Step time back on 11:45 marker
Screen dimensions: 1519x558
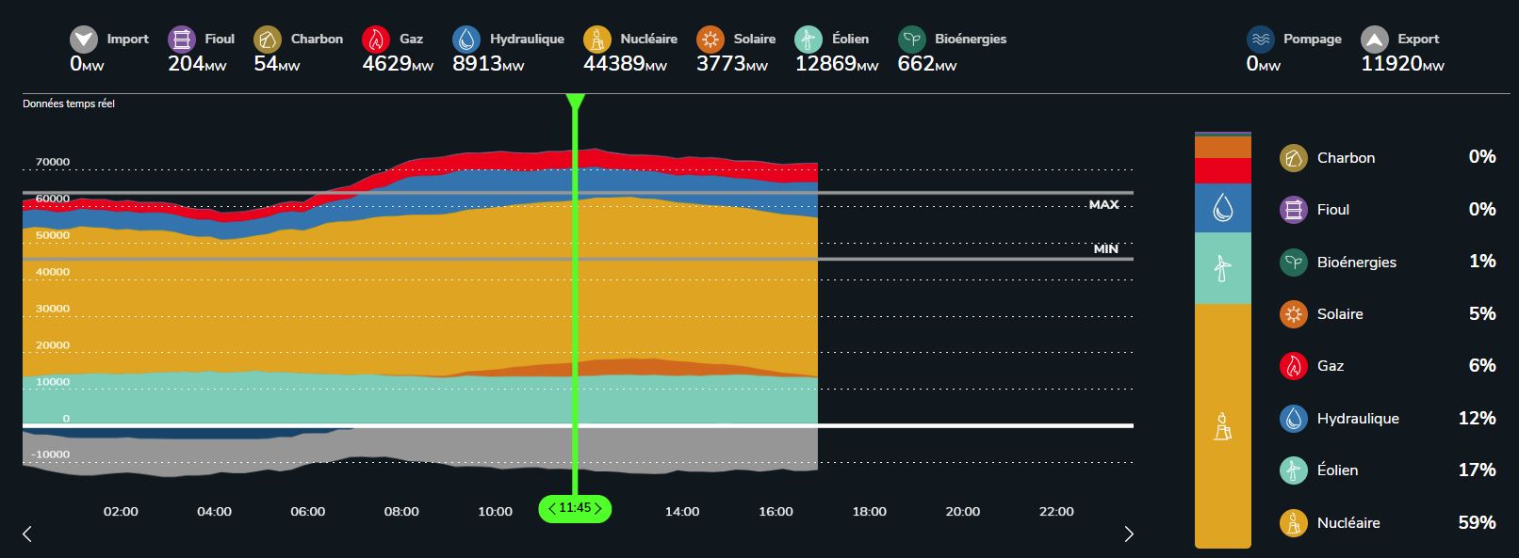point(551,509)
